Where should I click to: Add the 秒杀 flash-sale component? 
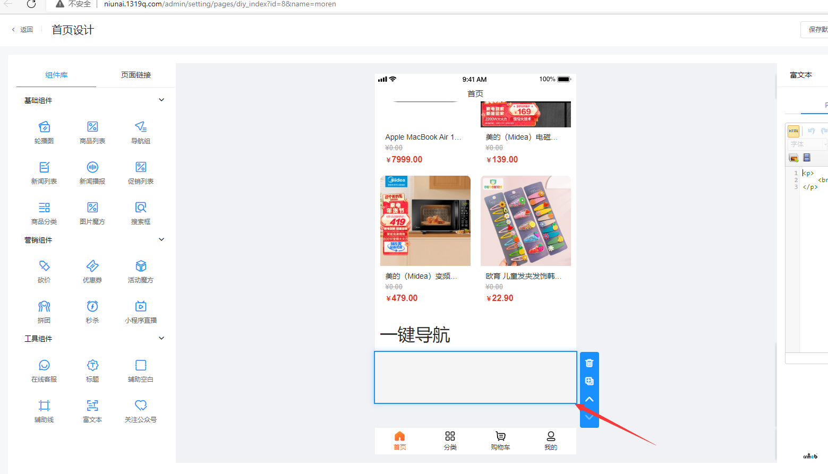(x=92, y=312)
